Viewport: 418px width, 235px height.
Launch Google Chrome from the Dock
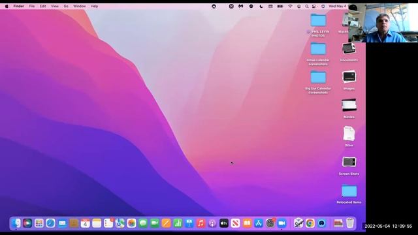point(310,223)
